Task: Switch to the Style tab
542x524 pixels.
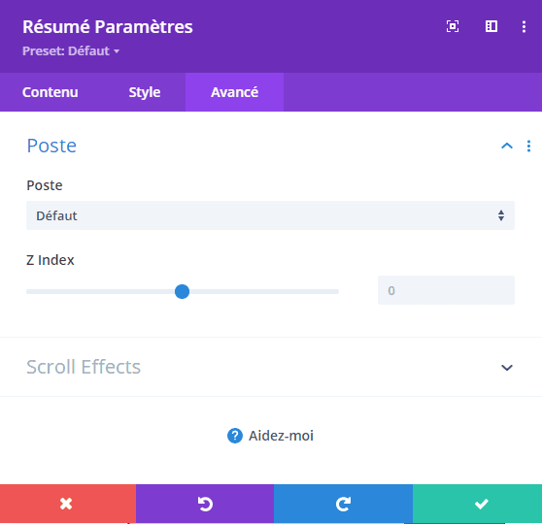Action: 145,92
